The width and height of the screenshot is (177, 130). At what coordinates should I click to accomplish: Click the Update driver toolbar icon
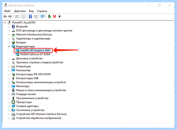pos(50,16)
